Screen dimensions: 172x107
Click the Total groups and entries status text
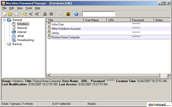17,104
